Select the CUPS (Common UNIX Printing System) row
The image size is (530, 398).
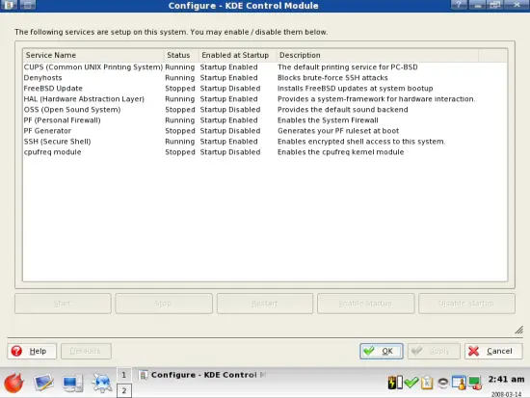(x=265, y=66)
